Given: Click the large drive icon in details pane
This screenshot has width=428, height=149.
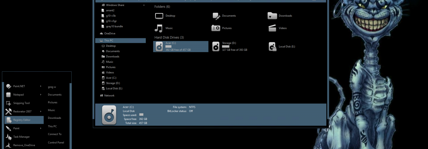Looking at the screenshot, I should pyautogui.click(x=109, y=115).
